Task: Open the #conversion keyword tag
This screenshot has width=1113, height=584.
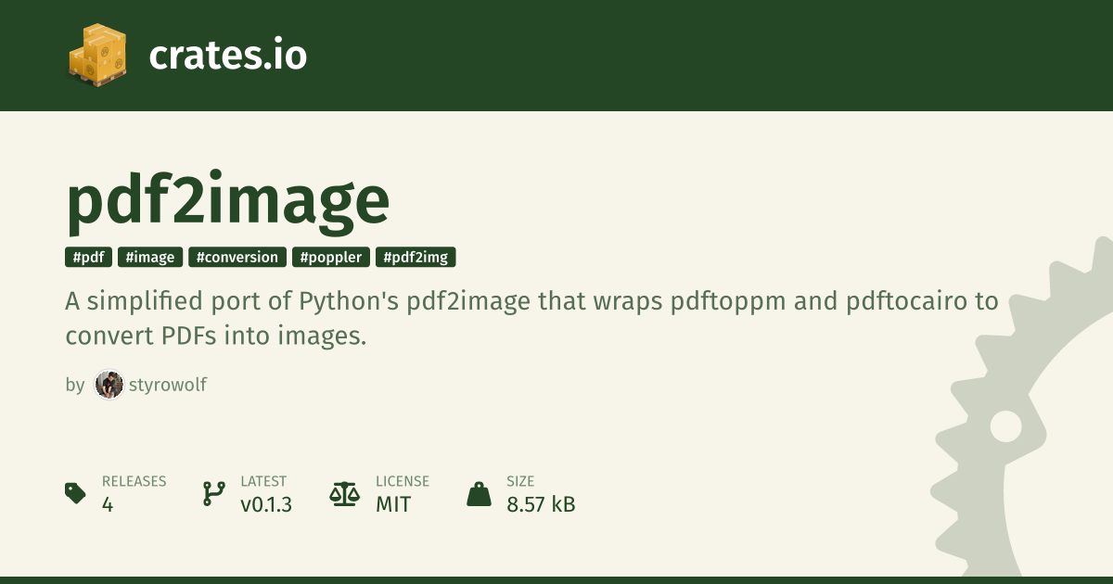Action: [237, 257]
